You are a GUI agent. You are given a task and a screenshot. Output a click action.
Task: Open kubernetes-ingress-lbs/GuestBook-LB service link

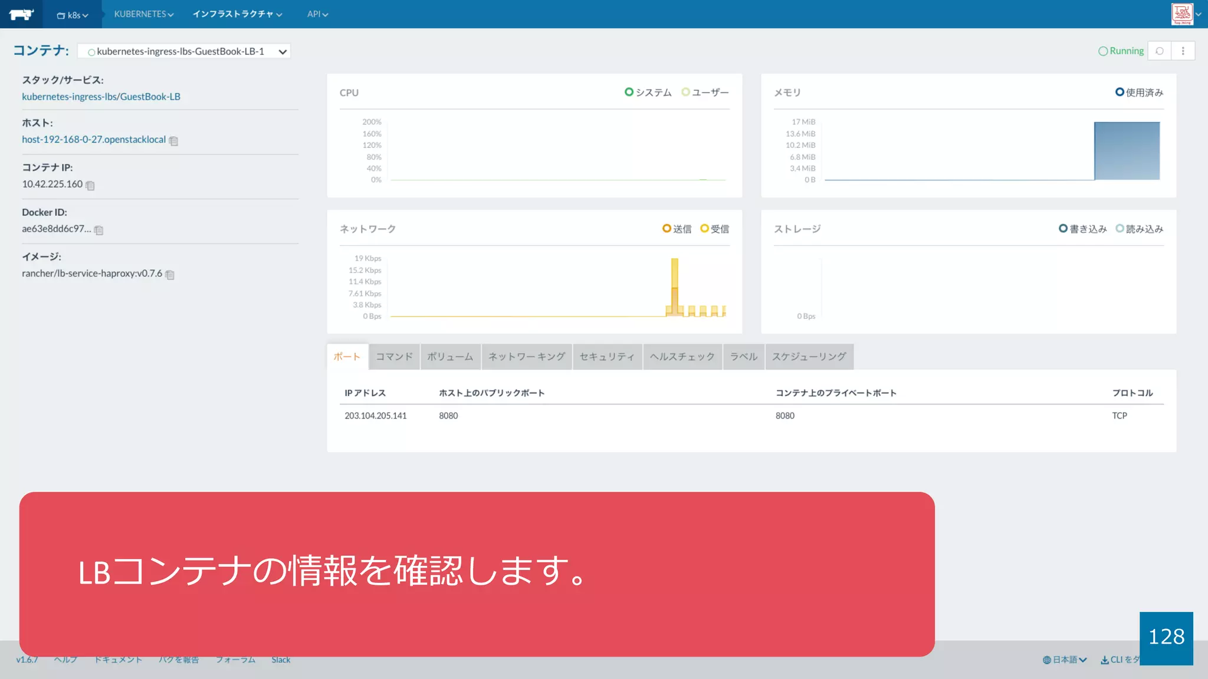pos(101,97)
